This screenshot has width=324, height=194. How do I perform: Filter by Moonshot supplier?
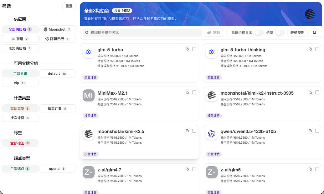58,29
